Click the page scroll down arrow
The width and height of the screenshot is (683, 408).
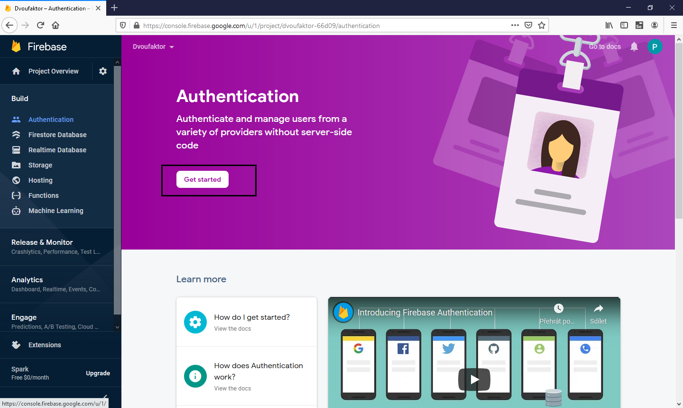679,404
